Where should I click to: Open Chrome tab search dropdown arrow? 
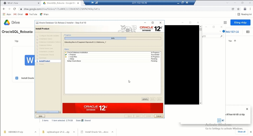coord(227,3)
